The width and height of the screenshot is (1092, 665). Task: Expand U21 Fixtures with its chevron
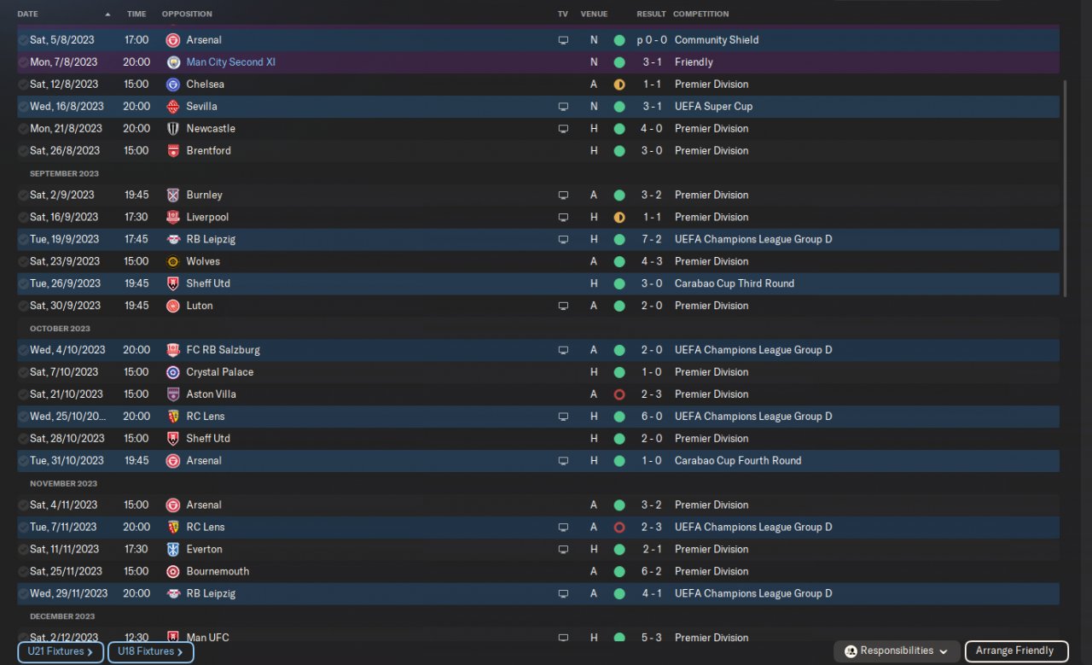[90, 652]
